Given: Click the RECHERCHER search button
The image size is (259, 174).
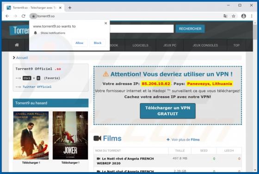Looking at the screenshot, I should click(190, 29).
